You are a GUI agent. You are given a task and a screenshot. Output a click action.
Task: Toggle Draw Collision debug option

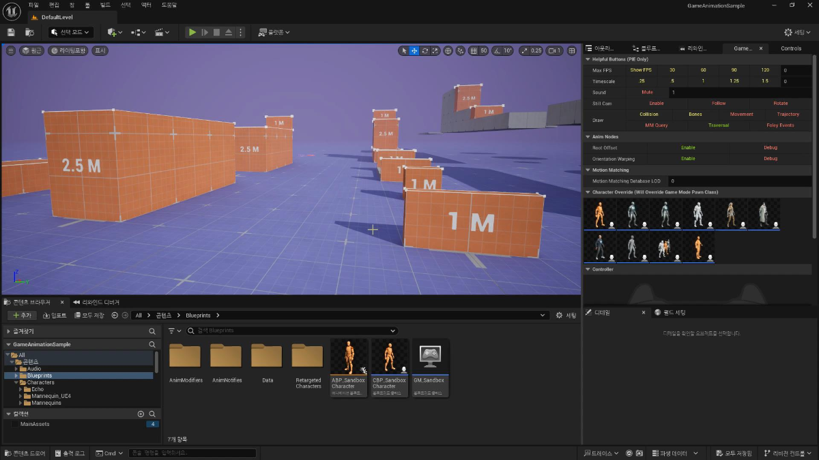point(648,114)
